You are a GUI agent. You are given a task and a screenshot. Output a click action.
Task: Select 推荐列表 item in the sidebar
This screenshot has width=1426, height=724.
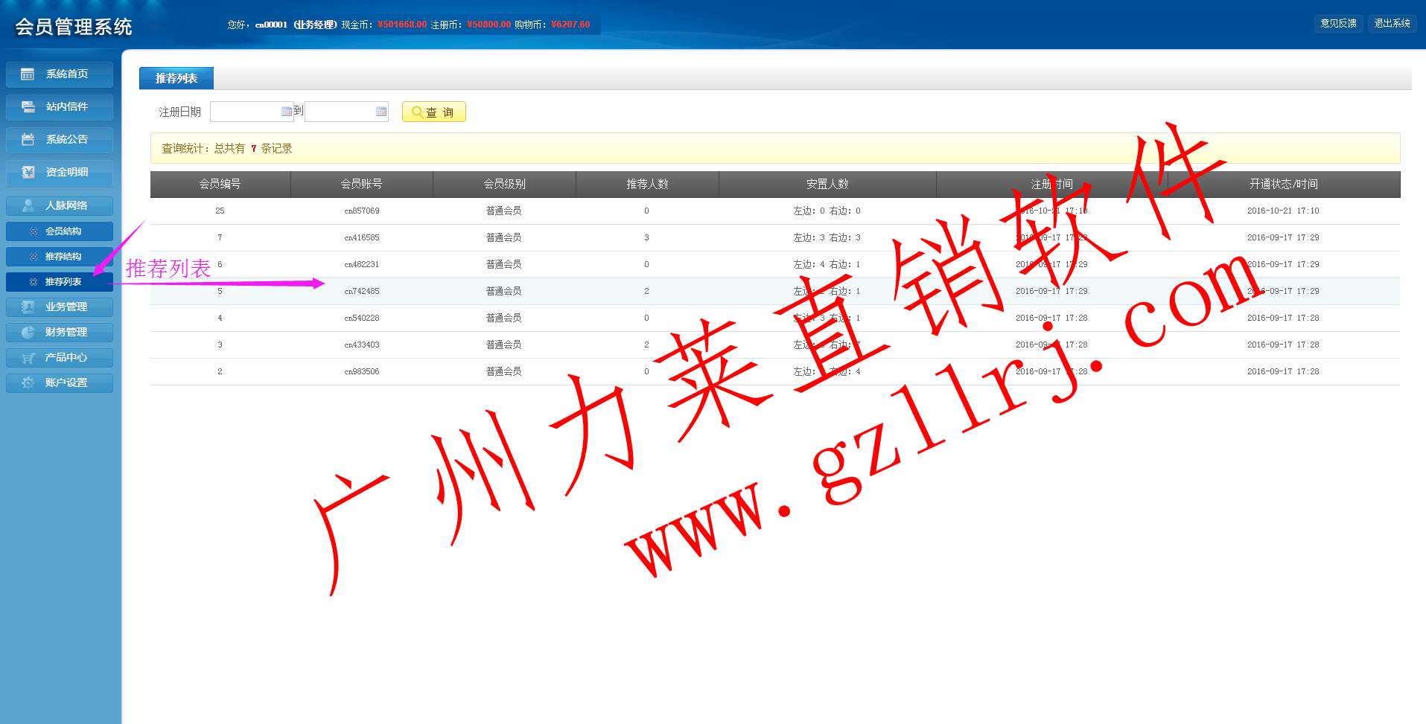click(60, 282)
